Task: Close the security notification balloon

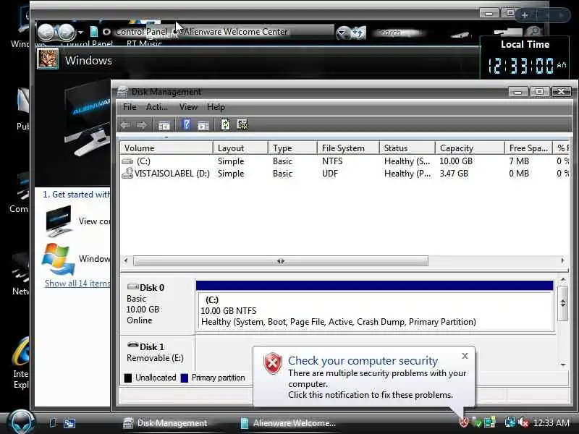Action: [x=465, y=355]
